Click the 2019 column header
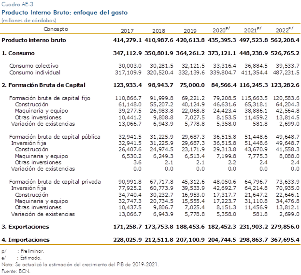The width and height of the screenshot is (301, 275). click(x=190, y=31)
